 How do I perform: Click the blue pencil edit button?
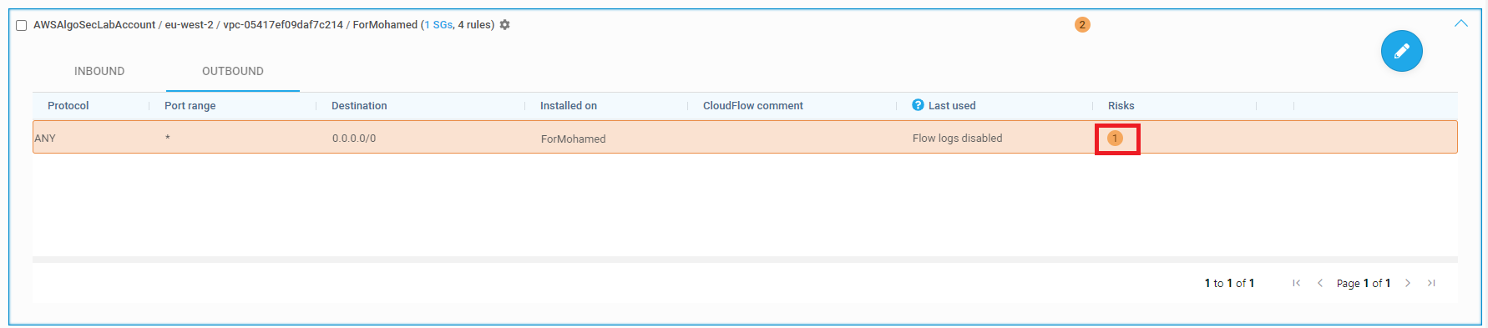click(x=1401, y=51)
